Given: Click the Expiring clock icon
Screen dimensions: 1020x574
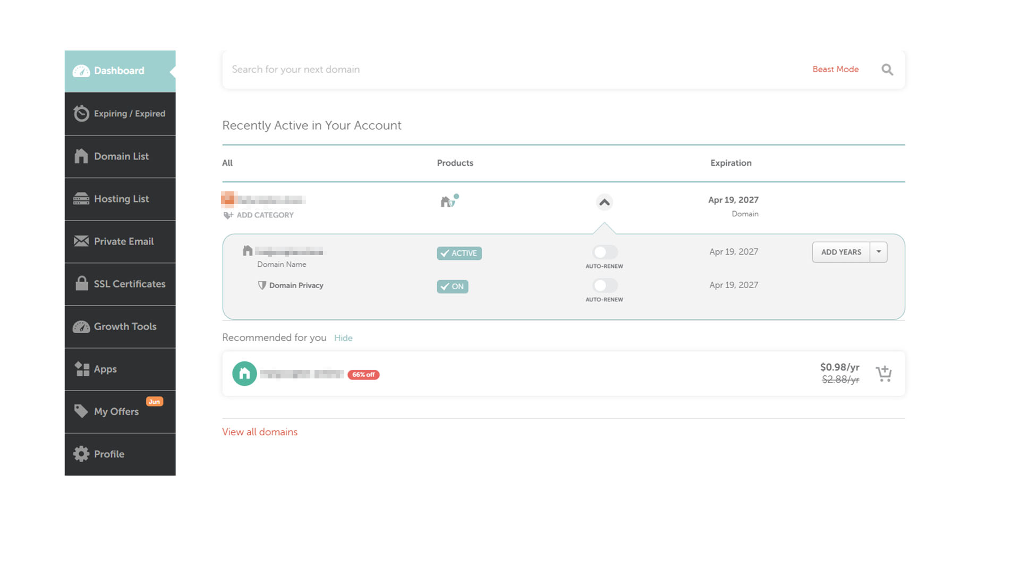Looking at the screenshot, I should click(81, 113).
